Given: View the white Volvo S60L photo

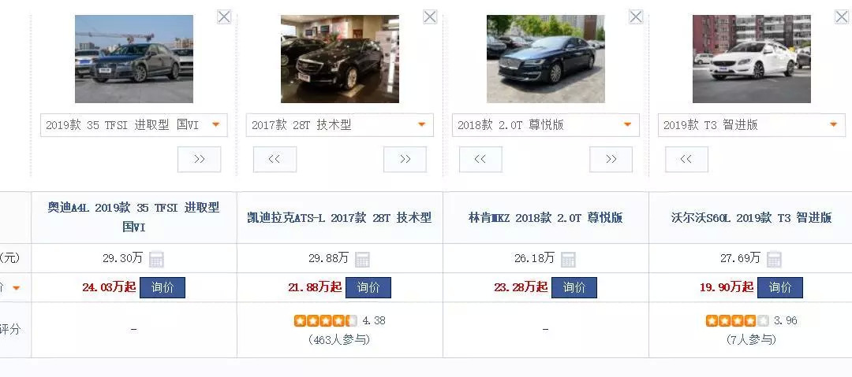Looking at the screenshot, I should pyautogui.click(x=752, y=58).
